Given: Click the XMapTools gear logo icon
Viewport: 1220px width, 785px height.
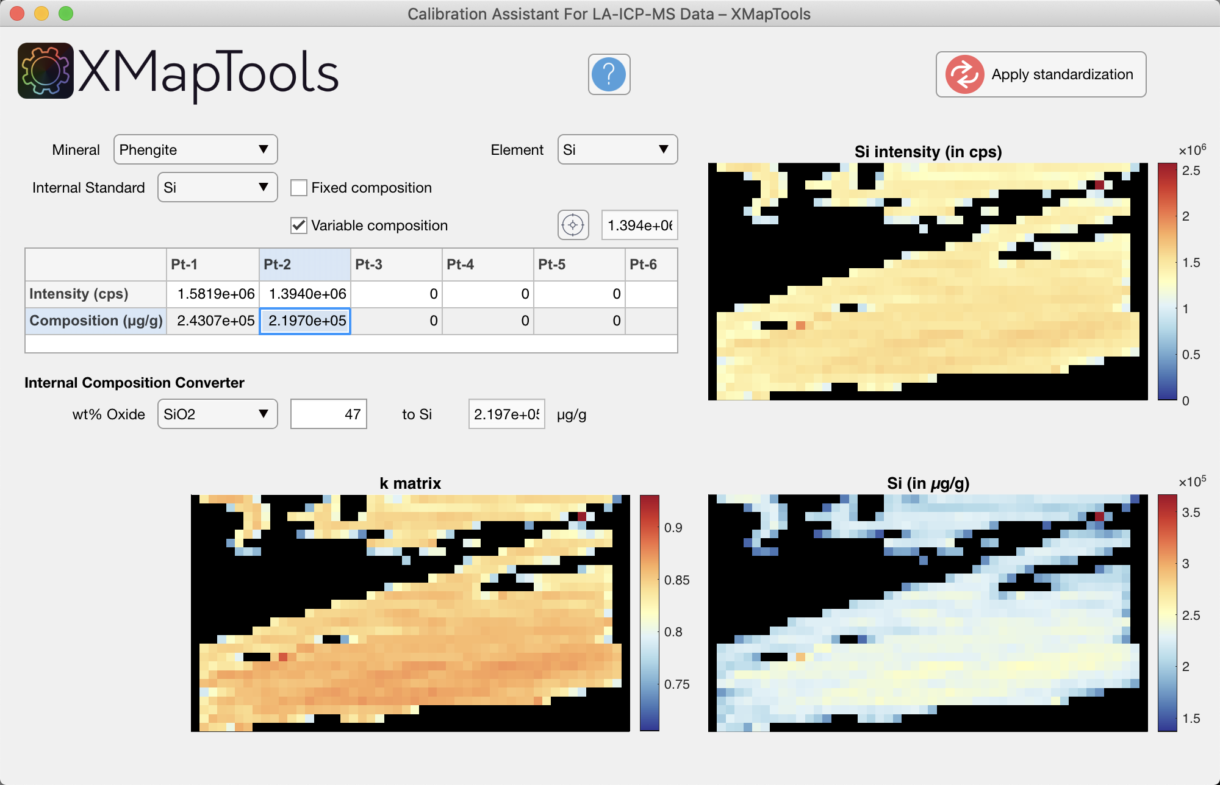Looking at the screenshot, I should pos(46,71).
